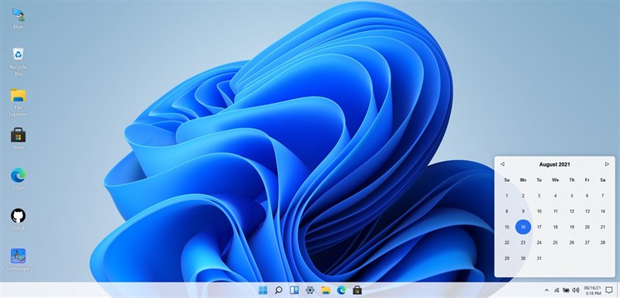Image resolution: width=620 pixels, height=298 pixels.
Task: Select date 14 in the calendar
Action: click(x=603, y=211)
